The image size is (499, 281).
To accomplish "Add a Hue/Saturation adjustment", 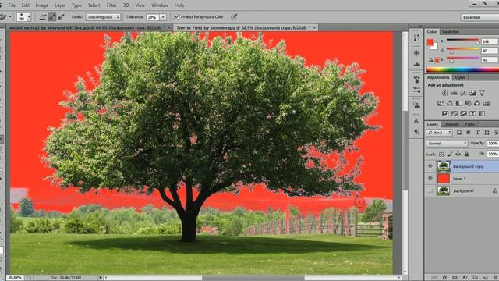I will [441, 103].
